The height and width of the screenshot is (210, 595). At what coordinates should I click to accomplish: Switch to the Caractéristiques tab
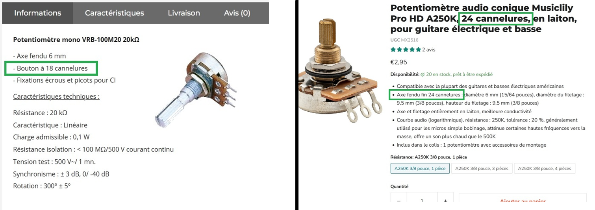pyautogui.click(x=114, y=13)
